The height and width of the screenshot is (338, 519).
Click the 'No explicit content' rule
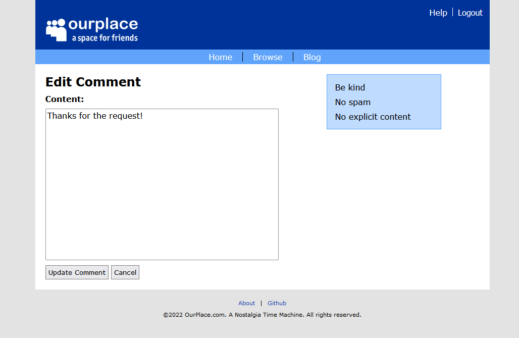coord(372,117)
